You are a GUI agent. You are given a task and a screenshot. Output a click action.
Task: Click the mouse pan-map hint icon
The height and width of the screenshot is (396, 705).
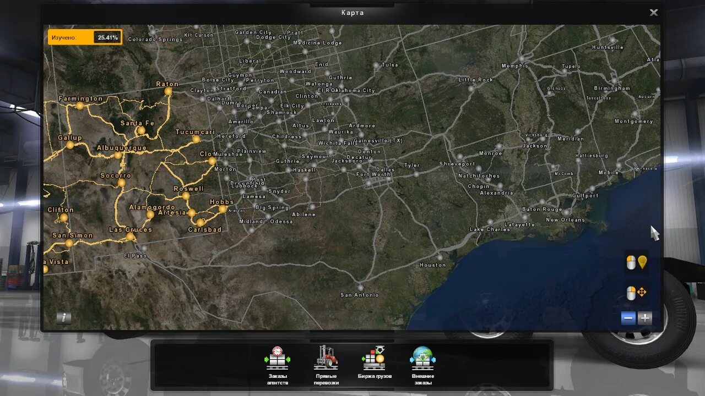point(637,293)
